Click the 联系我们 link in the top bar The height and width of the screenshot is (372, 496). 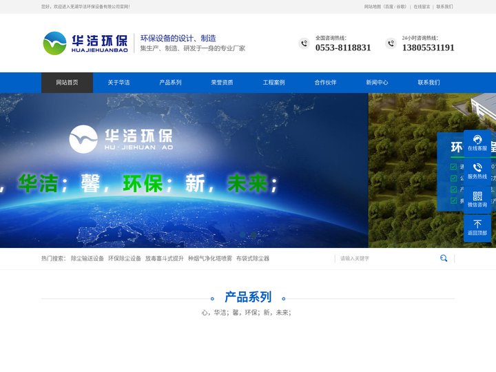point(444,7)
